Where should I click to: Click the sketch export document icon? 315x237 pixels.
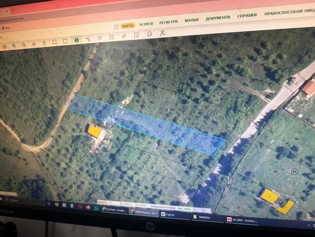tap(136, 35)
